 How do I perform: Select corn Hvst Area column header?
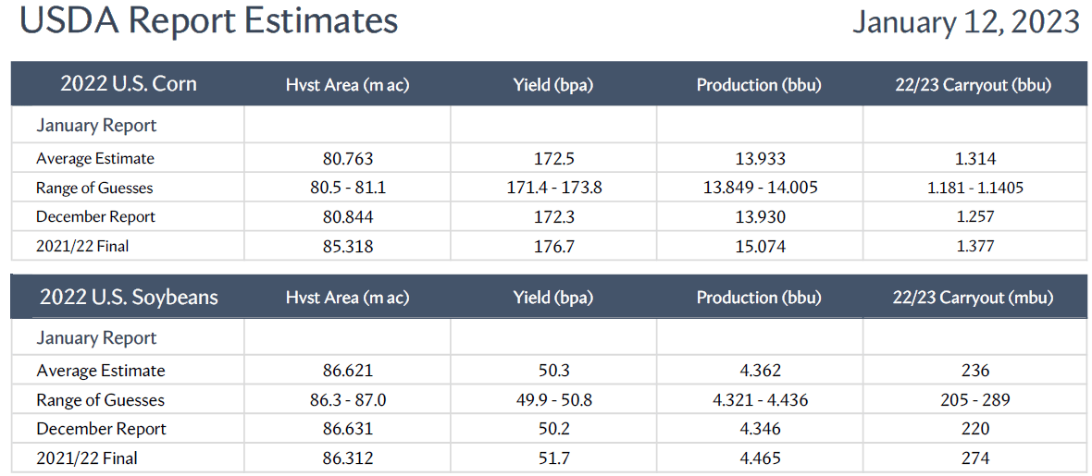348,85
